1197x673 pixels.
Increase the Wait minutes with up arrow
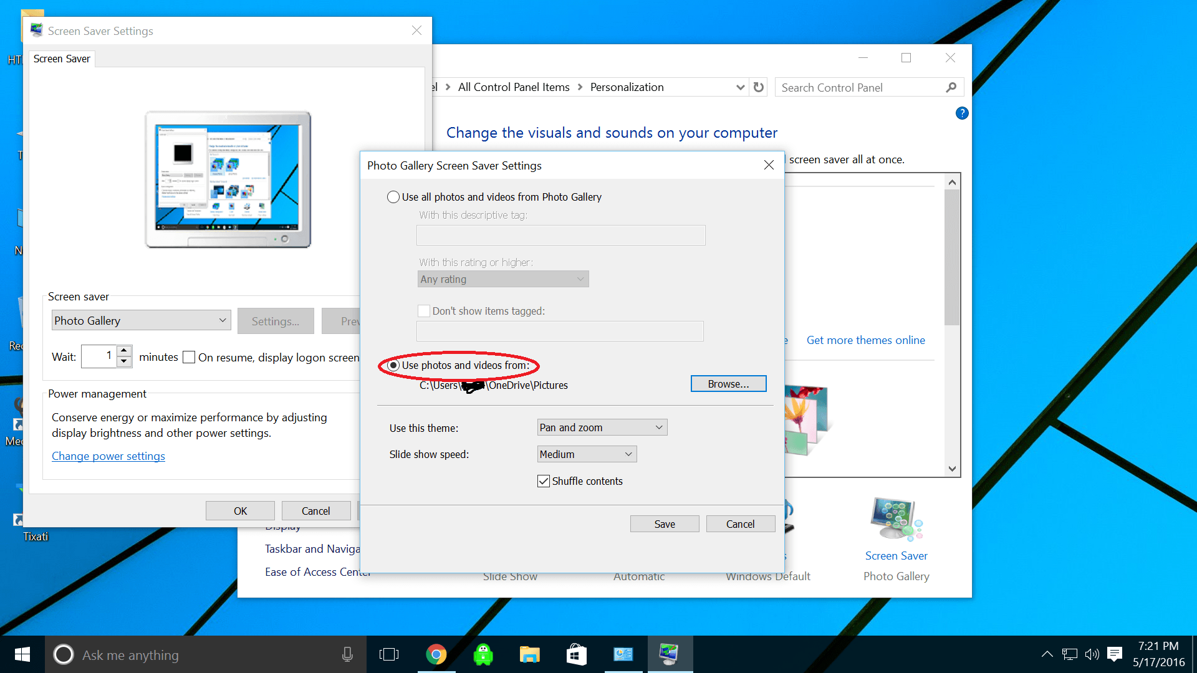(124, 351)
